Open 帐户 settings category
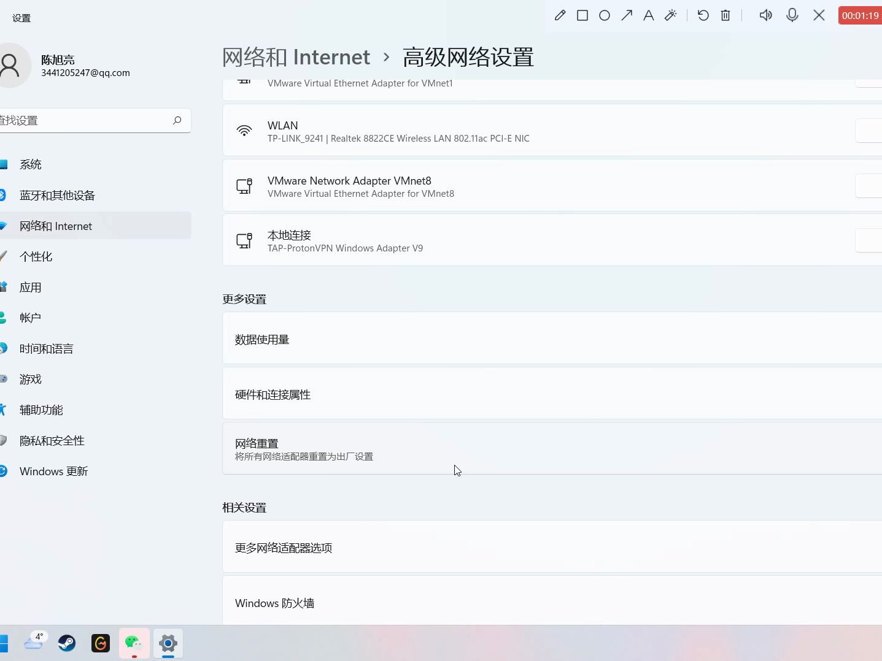The height and width of the screenshot is (661, 882). [x=95, y=318]
